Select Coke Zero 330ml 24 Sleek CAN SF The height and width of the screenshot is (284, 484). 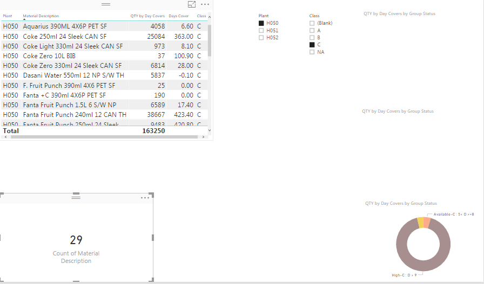[x=104, y=66]
